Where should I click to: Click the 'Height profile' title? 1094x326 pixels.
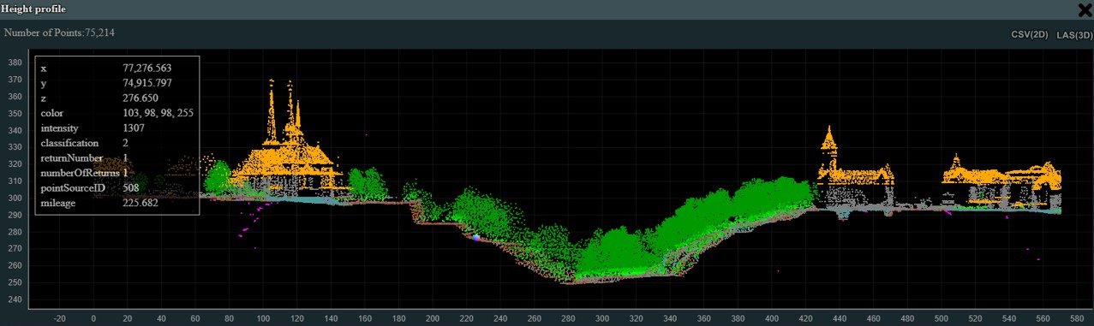pyautogui.click(x=33, y=9)
